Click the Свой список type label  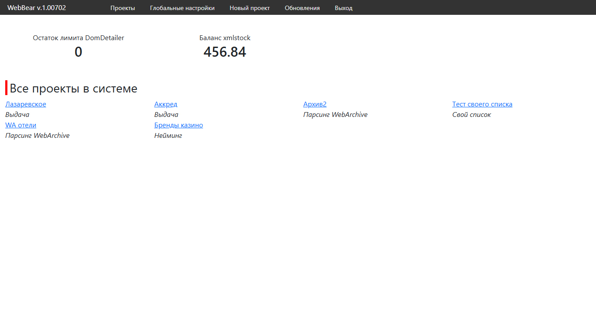click(x=471, y=115)
